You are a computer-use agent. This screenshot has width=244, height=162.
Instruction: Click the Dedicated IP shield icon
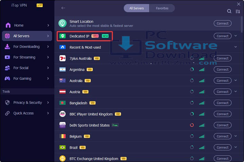tap(63, 36)
